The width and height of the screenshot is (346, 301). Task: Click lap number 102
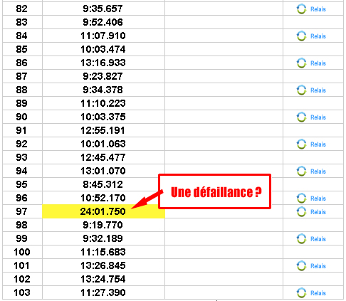click(22, 279)
